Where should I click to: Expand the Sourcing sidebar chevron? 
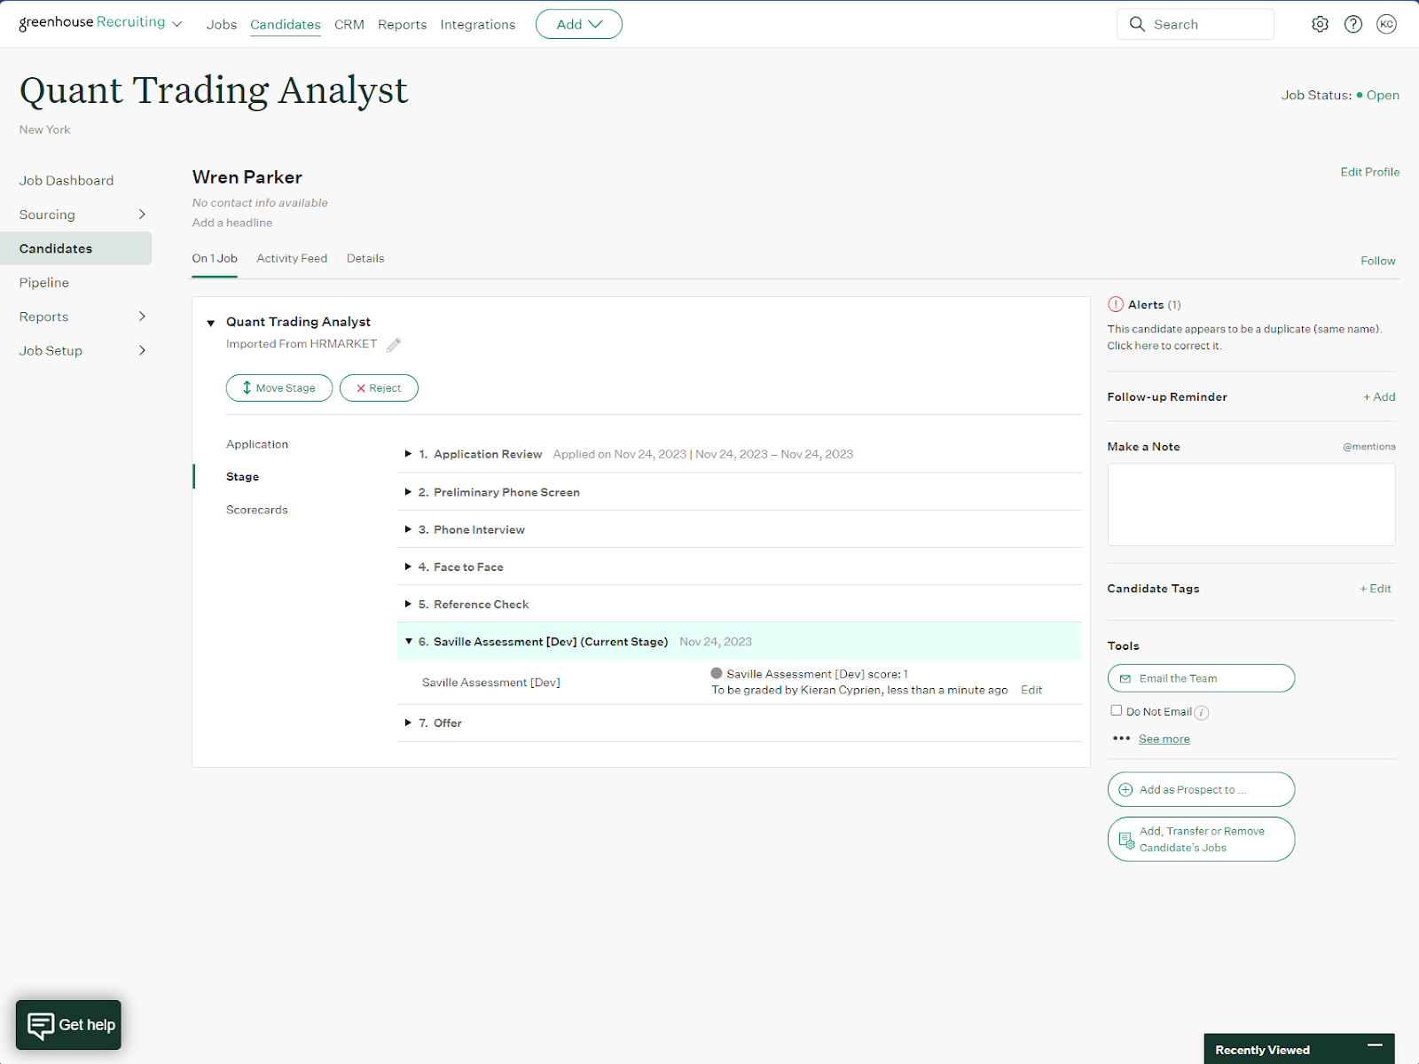(x=142, y=214)
